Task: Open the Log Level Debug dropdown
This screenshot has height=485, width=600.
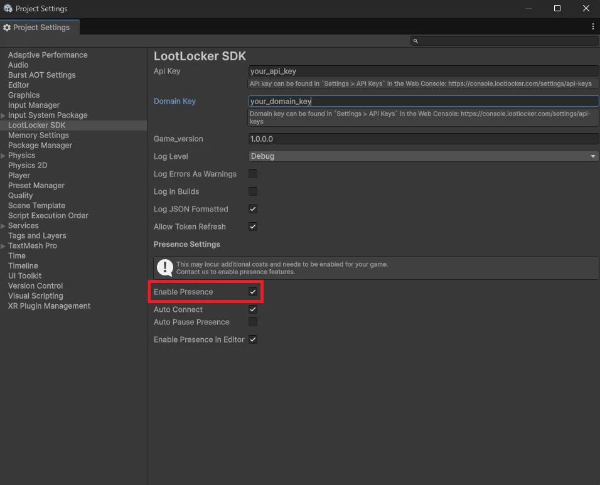Action: coord(424,156)
